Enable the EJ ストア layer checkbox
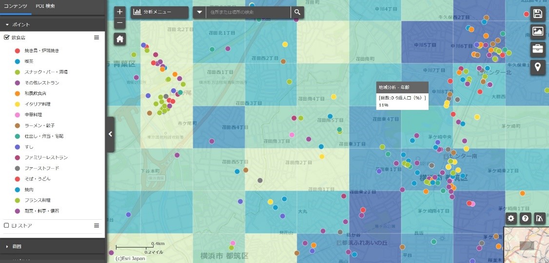This screenshot has width=549, height=263. [x=7, y=226]
